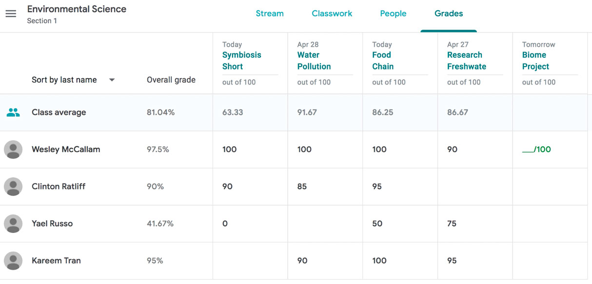Click Clinton Ratliff's profile avatar
592x284 pixels.
(13, 186)
